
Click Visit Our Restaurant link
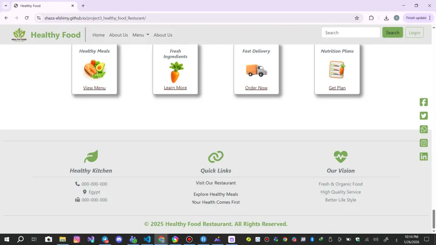(x=216, y=183)
